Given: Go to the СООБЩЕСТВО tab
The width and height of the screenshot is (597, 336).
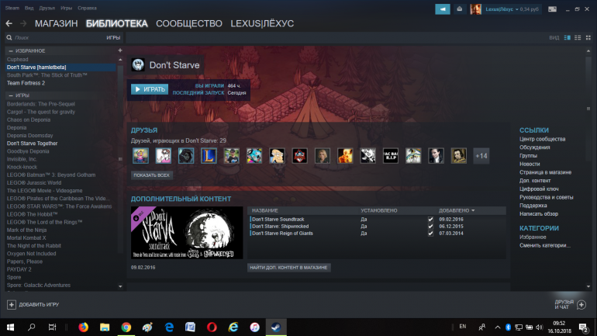Looking at the screenshot, I should (x=189, y=23).
